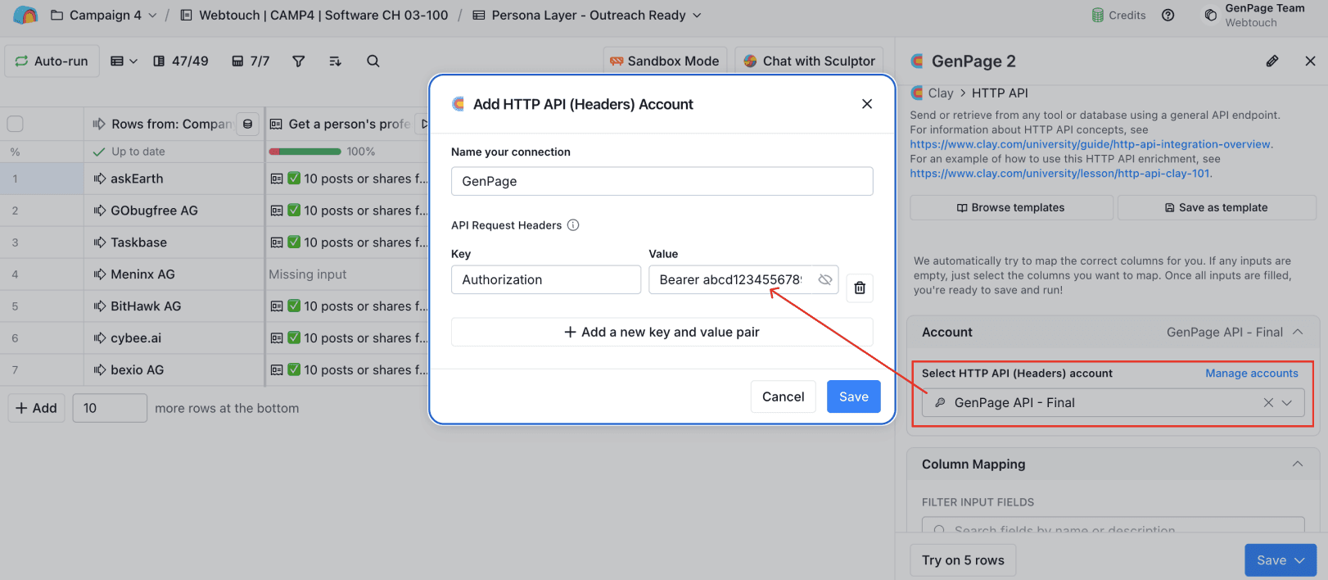Open Persona Layer view dropdown
Screen dimensions: 1328x580
click(x=587, y=15)
